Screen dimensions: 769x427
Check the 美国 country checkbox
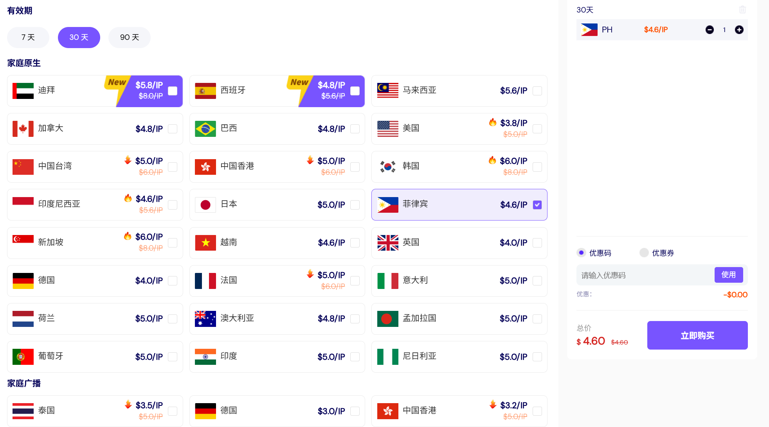[x=537, y=129]
